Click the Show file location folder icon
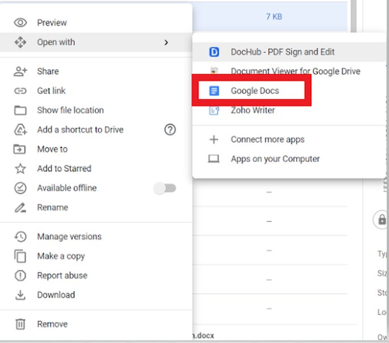 pyautogui.click(x=21, y=110)
